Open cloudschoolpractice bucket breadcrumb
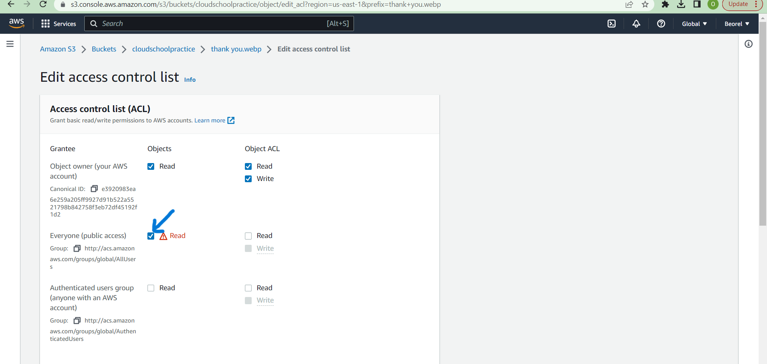Screen dimensions: 767x364 pyautogui.click(x=164, y=49)
